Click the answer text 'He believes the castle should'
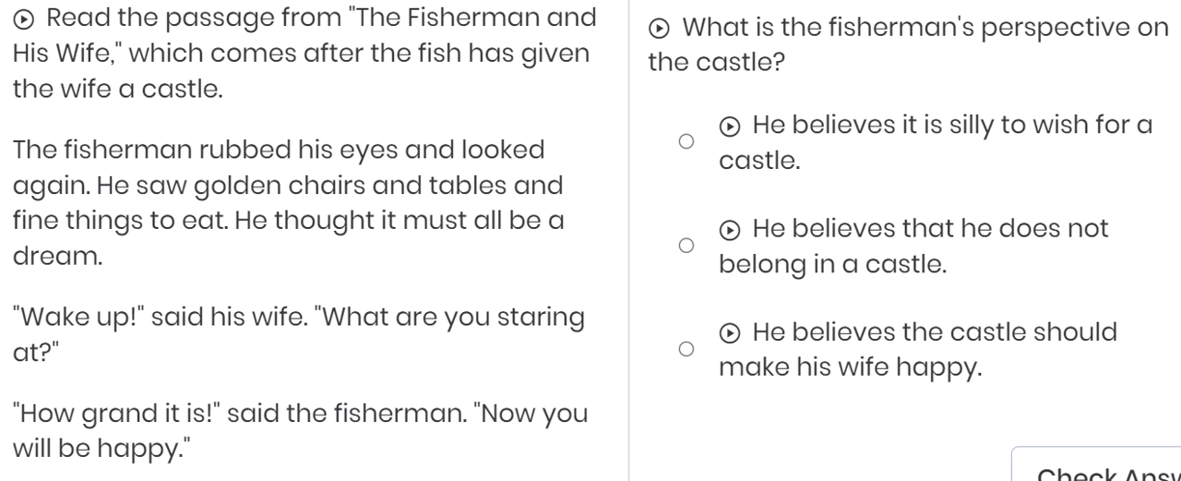This screenshot has height=481, width=1181. pos(934,332)
